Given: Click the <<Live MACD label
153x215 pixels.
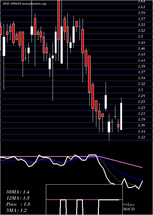Looking at the screenshot, I should [129, 207].
